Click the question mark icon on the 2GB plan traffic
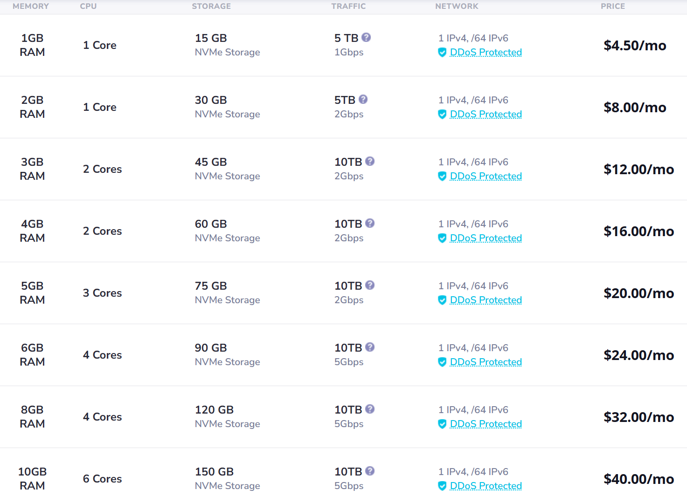 pos(363,99)
